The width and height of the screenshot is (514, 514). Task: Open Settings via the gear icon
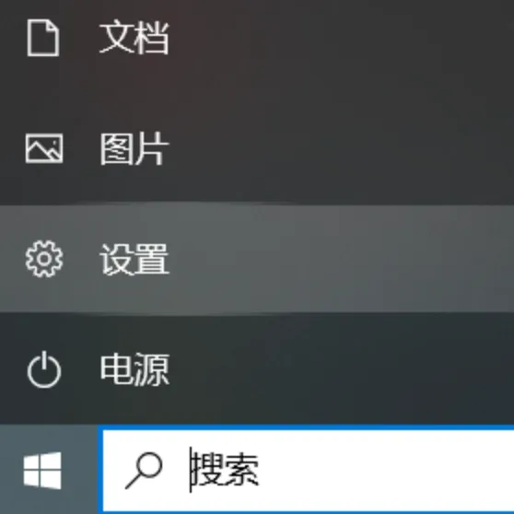[44, 259]
